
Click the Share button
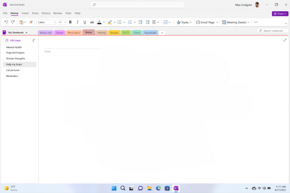pyautogui.click(x=280, y=14)
